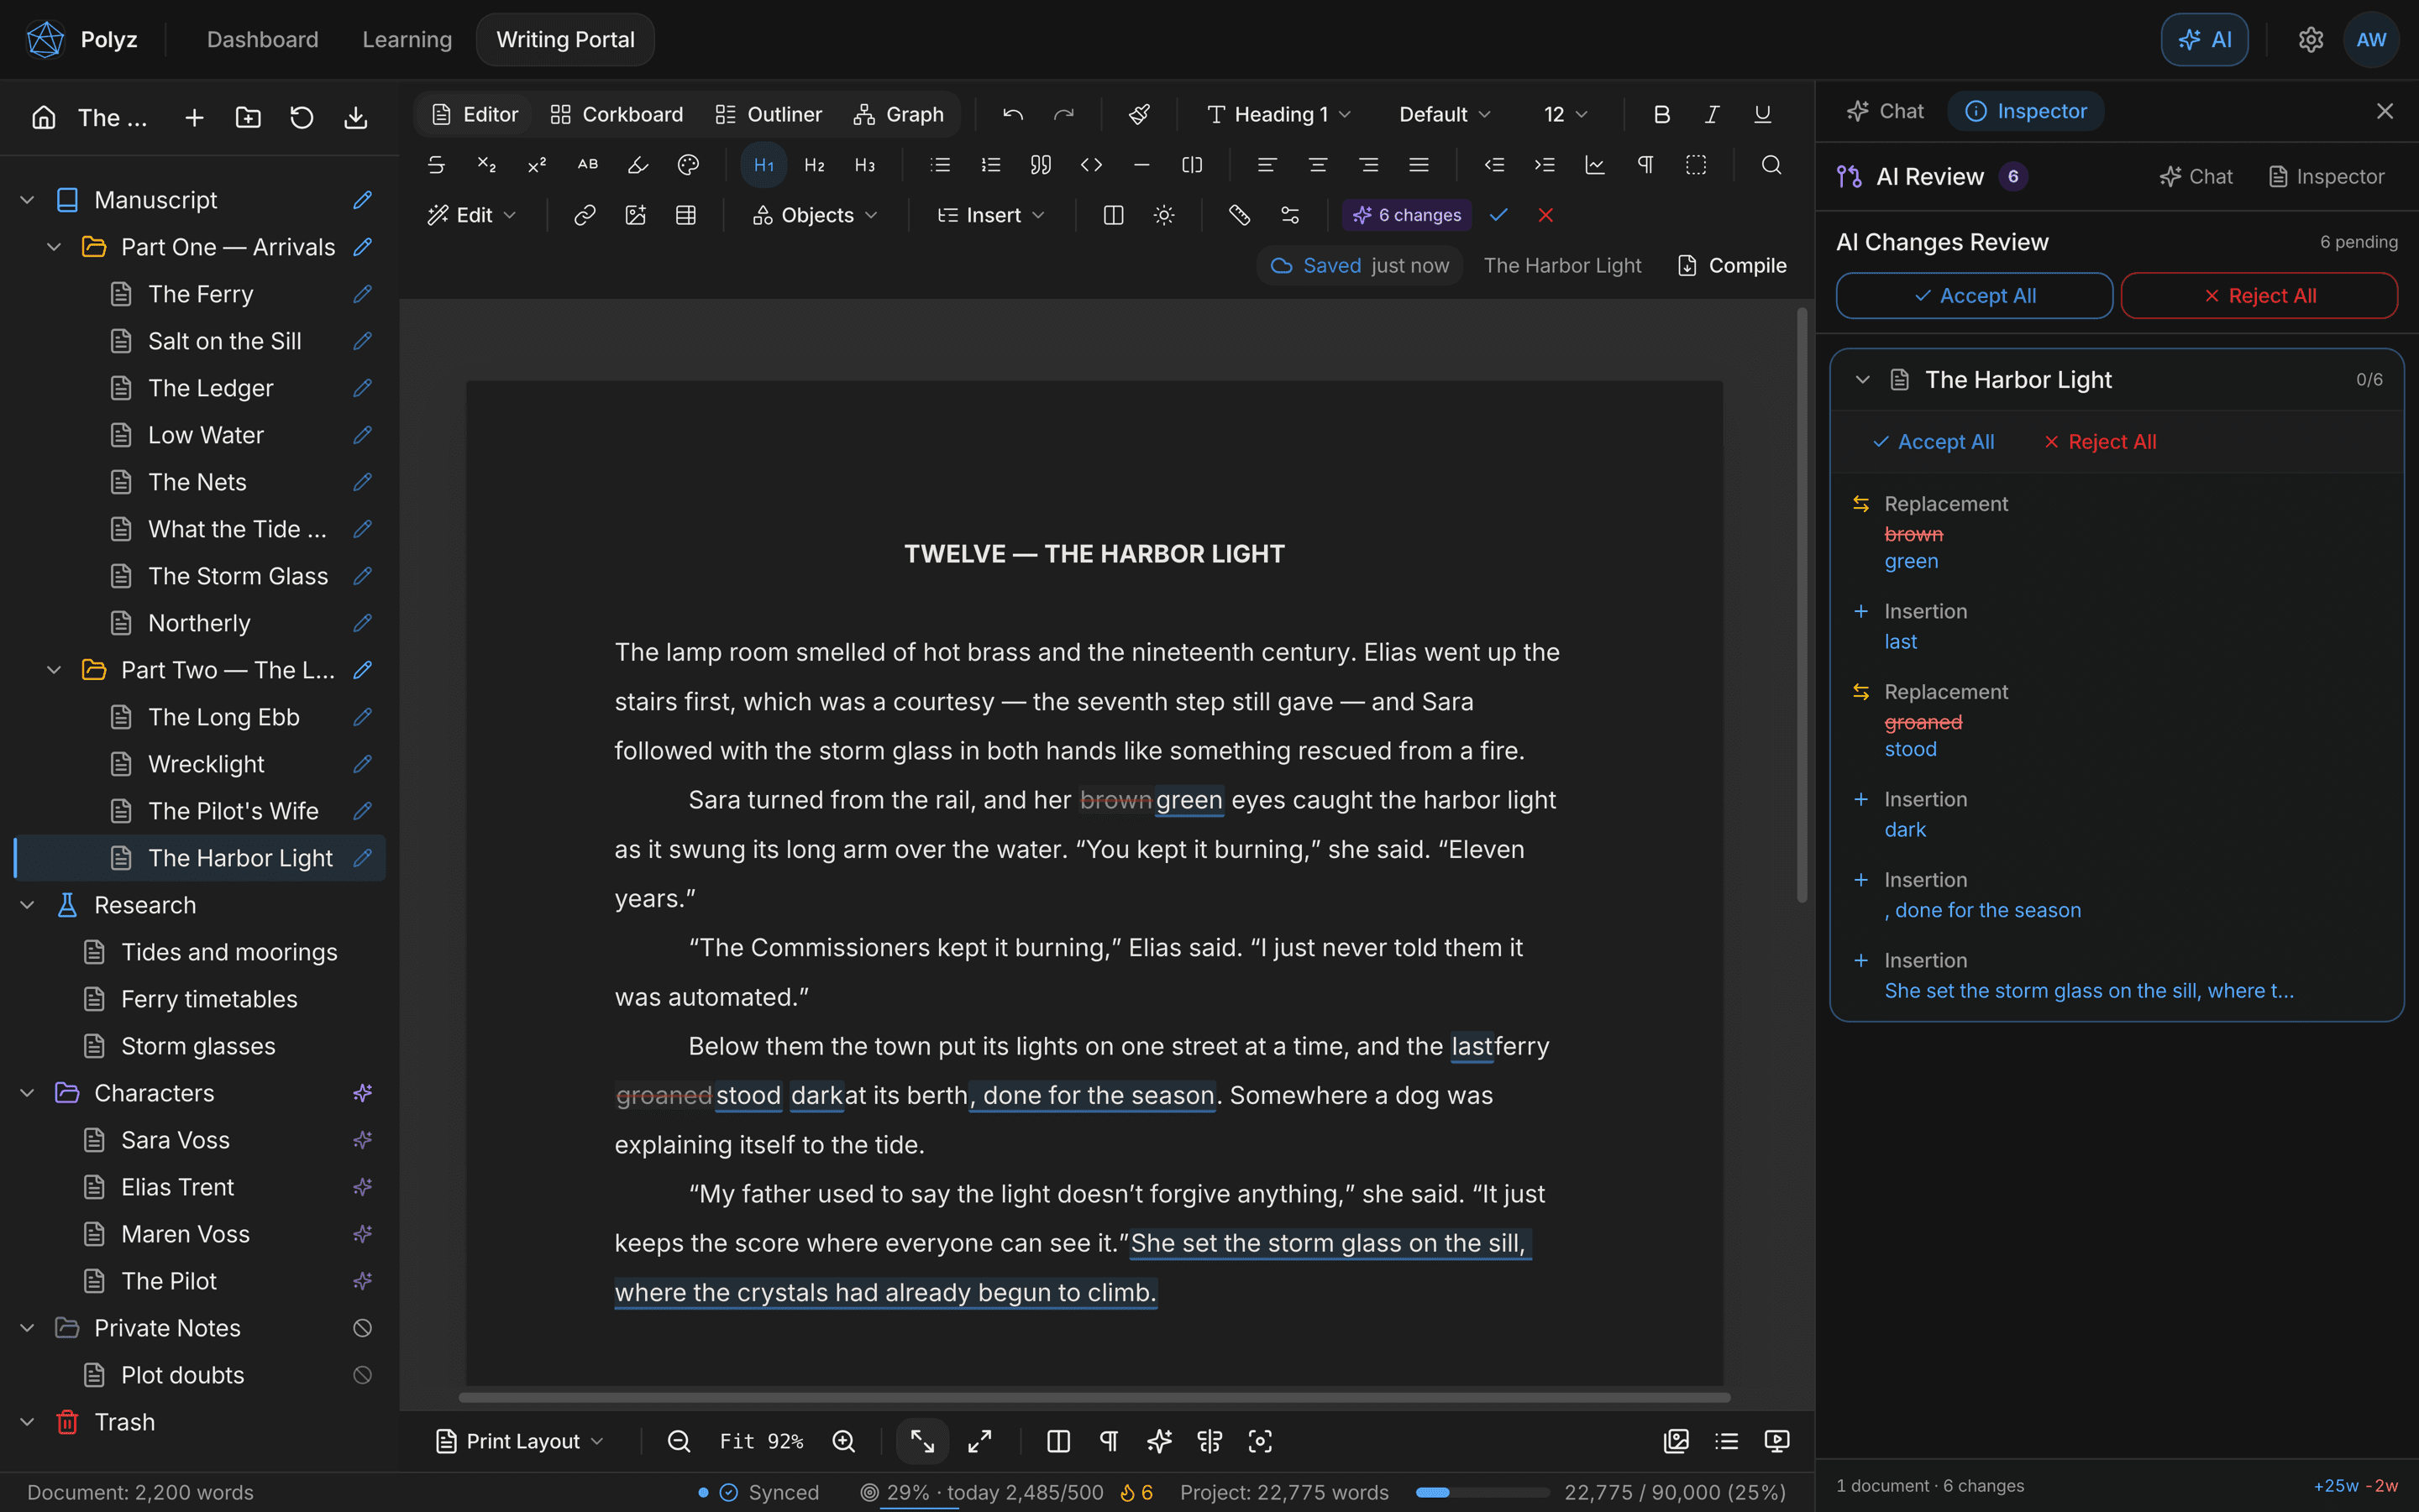This screenshot has height=1512, width=2419.
Task: Open the Heading 1 style dropdown
Action: tap(1278, 114)
